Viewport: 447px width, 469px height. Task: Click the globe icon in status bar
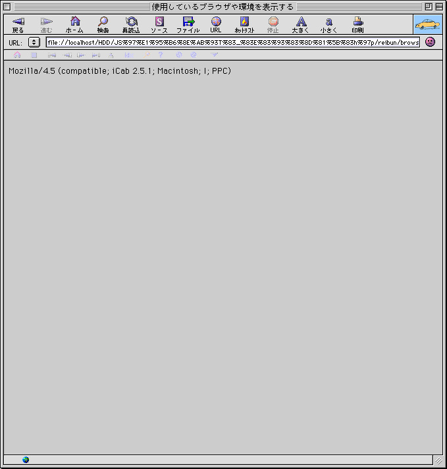[x=26, y=460]
